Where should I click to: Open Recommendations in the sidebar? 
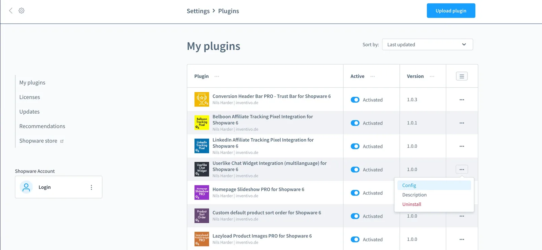42,126
